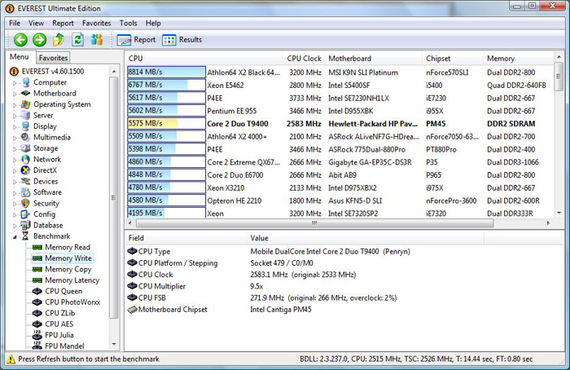Select the Motherboard icon in the tree
Viewport: 570px width, 370px height.
pyautogui.click(x=25, y=94)
